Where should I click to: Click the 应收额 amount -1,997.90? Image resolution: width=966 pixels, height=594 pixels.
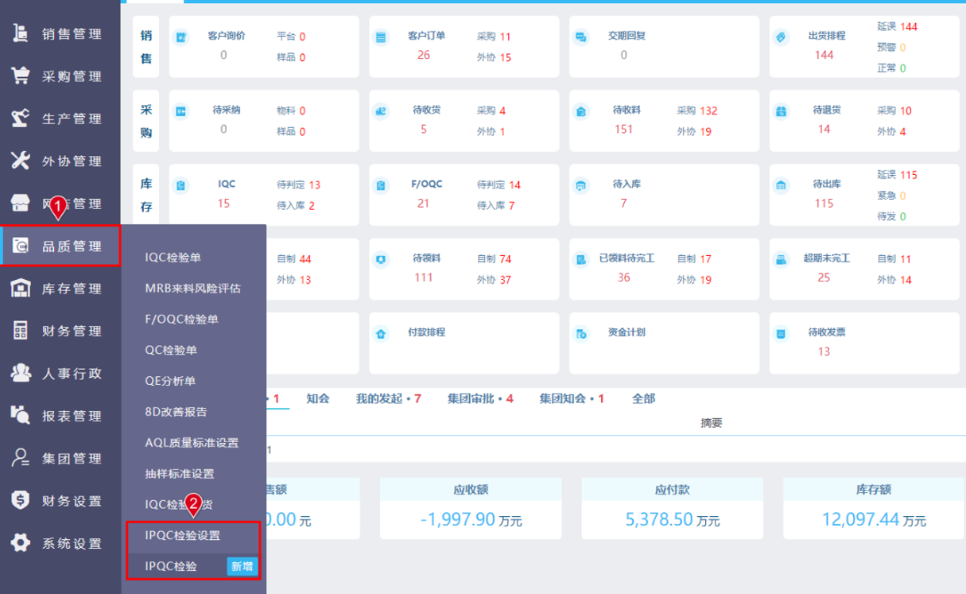pos(459,519)
